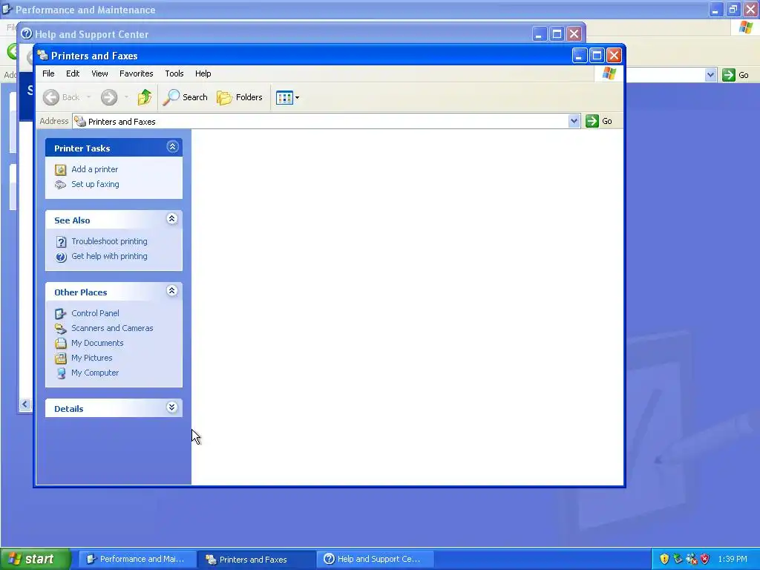Click the Get help with printing icon
The height and width of the screenshot is (570, 760).
tap(61, 257)
